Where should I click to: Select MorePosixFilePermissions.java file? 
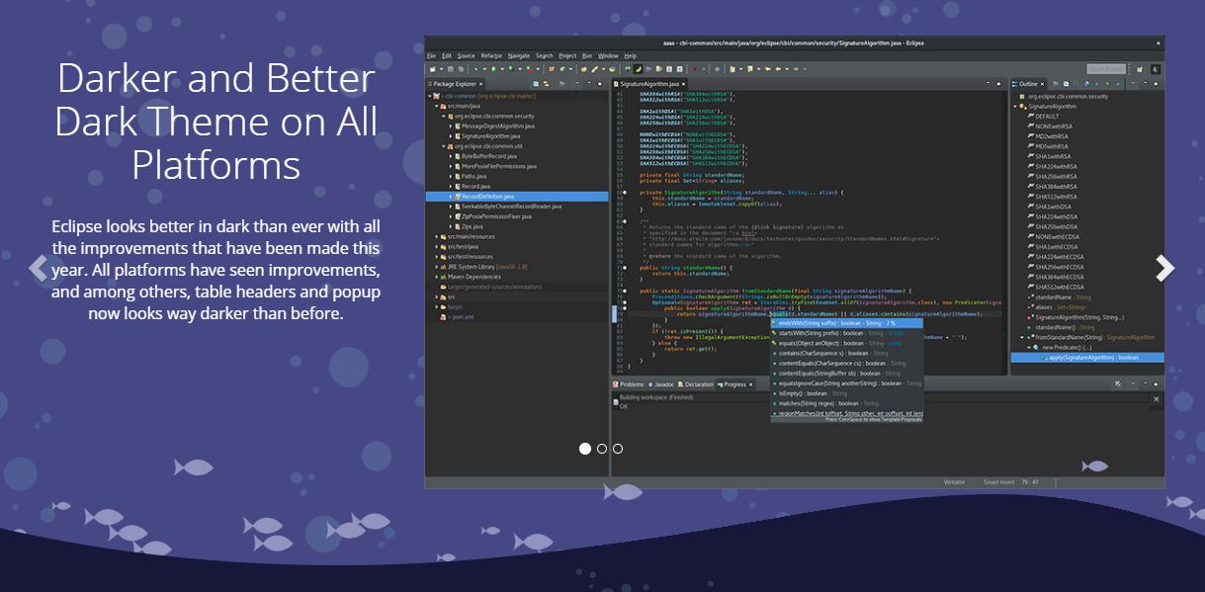point(498,166)
